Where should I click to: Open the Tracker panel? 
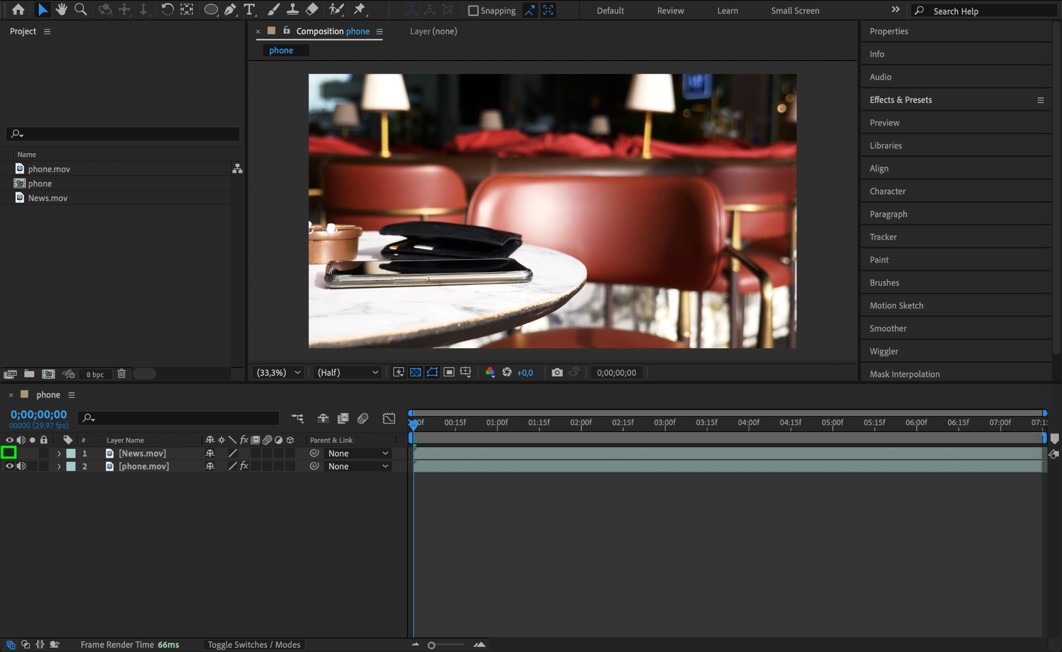pos(883,237)
